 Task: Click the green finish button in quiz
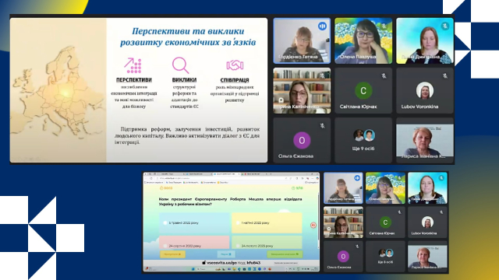285,254
